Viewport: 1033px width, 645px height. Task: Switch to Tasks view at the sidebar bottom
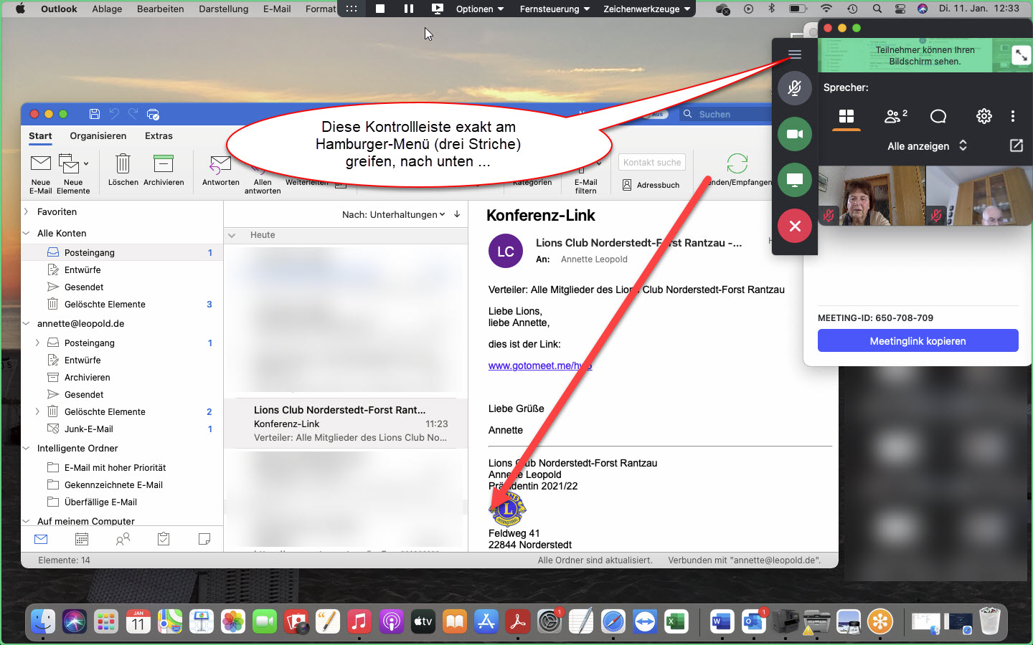[x=164, y=539]
